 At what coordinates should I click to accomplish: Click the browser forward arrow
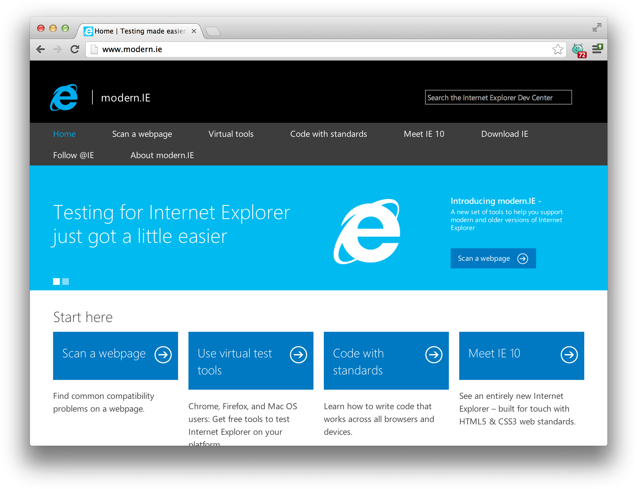pyautogui.click(x=58, y=49)
